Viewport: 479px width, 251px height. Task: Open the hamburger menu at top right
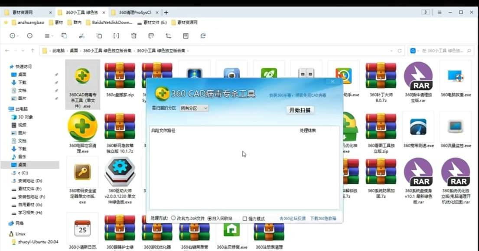[x=439, y=13]
